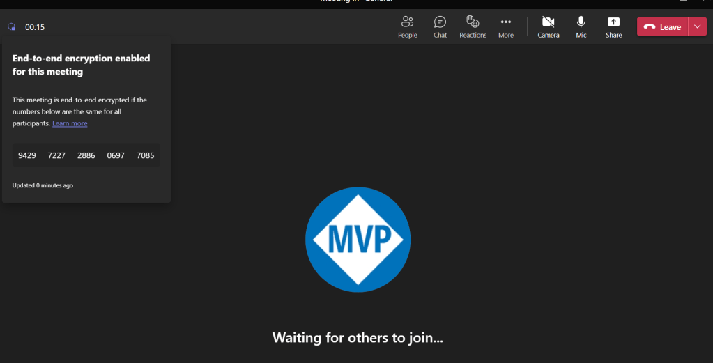This screenshot has width=713, height=363.
Task: Click the MVP profile avatar
Action: (x=358, y=239)
